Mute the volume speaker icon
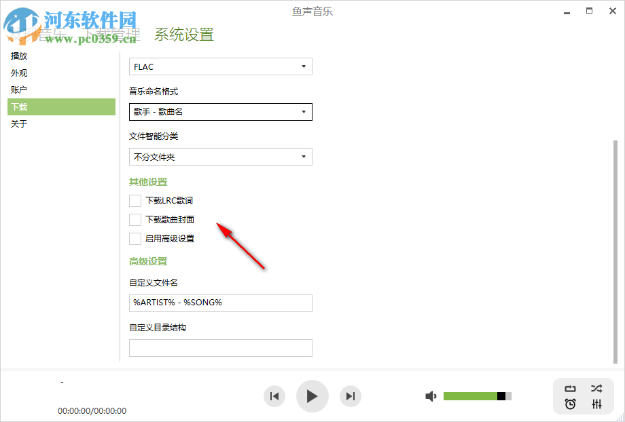Screen dimensions: 625x422 tap(431, 396)
